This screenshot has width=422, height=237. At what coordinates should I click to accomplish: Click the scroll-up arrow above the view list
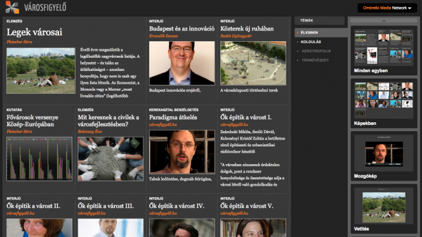click(x=384, y=20)
